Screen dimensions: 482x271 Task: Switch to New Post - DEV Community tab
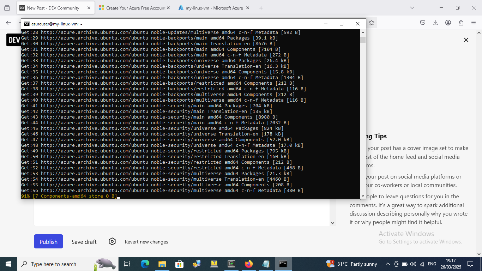[x=55, y=8]
